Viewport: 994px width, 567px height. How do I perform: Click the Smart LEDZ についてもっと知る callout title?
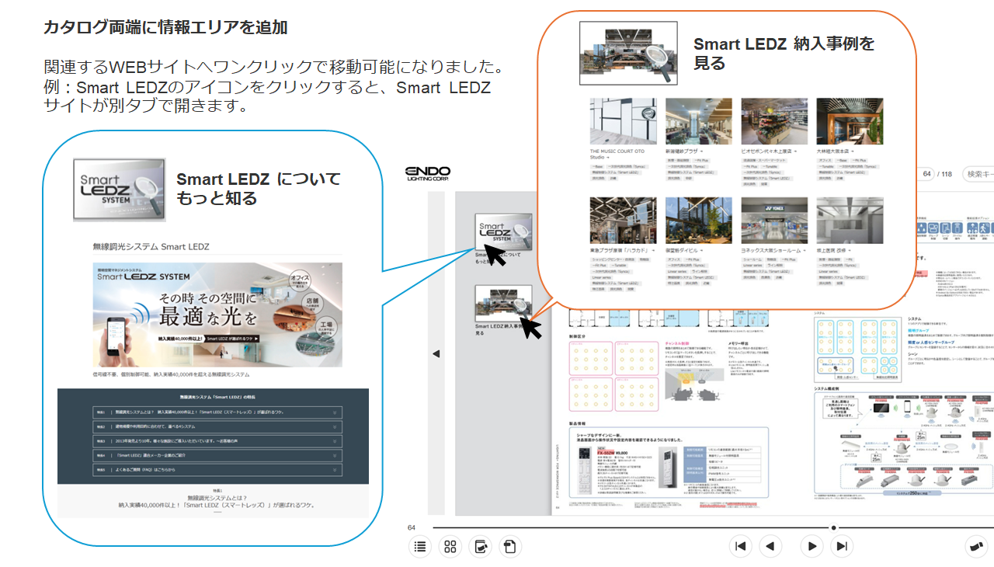[x=259, y=189]
